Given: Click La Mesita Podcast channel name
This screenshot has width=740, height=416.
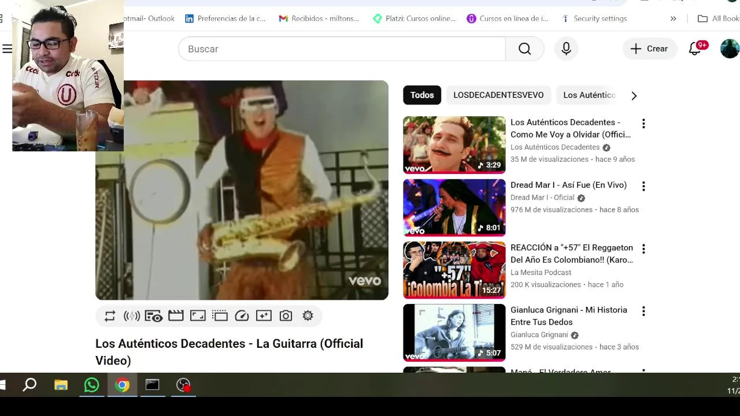Looking at the screenshot, I should click(x=541, y=273).
